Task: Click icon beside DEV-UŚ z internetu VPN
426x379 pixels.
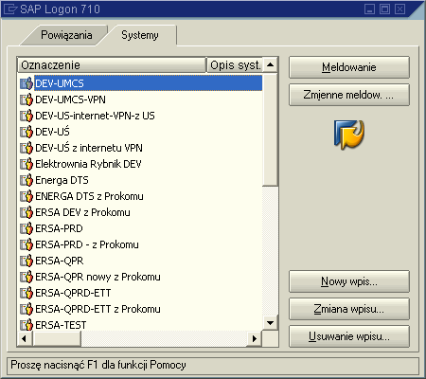Action: (x=27, y=148)
